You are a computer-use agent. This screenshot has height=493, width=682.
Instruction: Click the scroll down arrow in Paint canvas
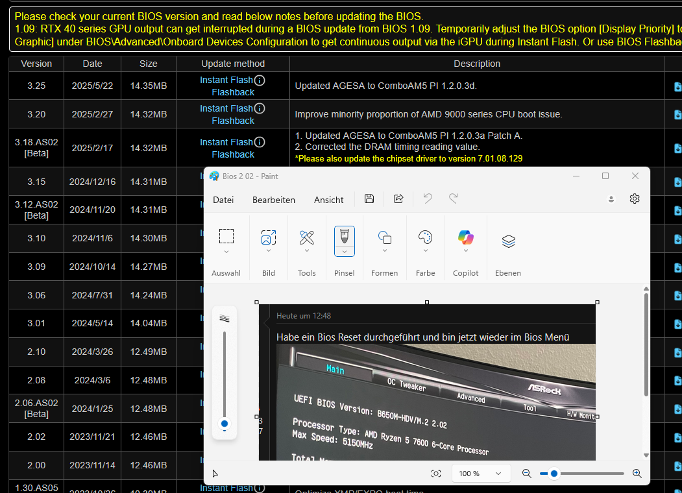[646, 455]
